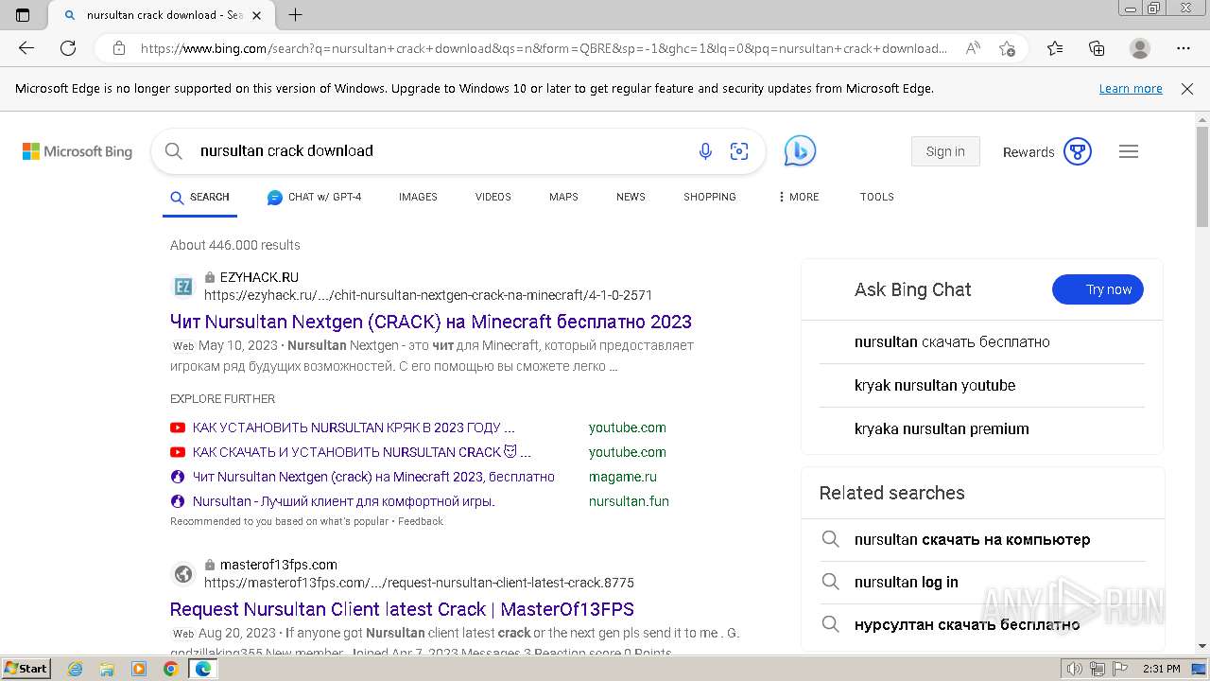1210x681 pixels.
Task: Go to Microsoft Bing home logo
Action: click(x=78, y=151)
